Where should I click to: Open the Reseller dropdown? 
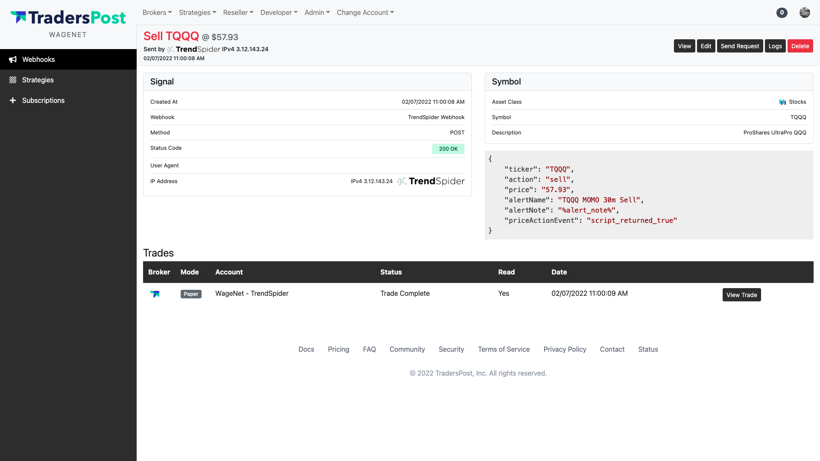tap(238, 12)
